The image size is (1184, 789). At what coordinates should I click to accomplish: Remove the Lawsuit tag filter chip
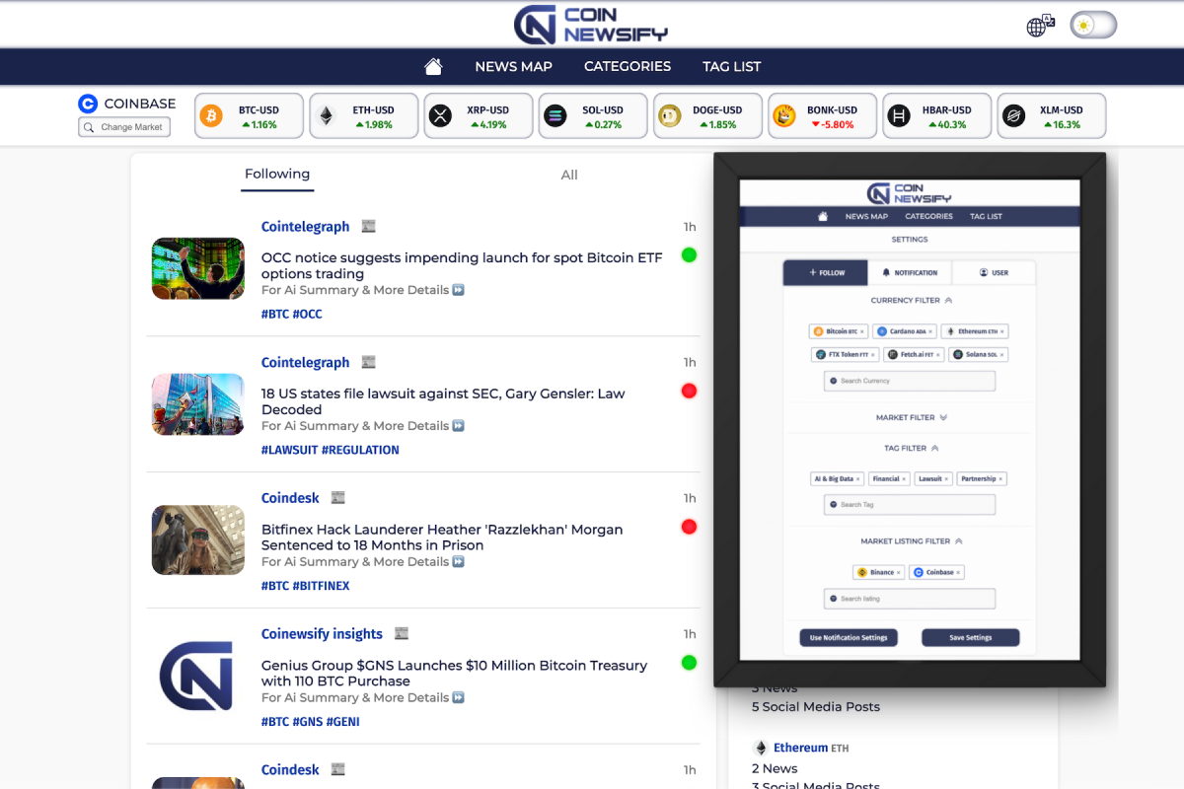[x=944, y=478]
